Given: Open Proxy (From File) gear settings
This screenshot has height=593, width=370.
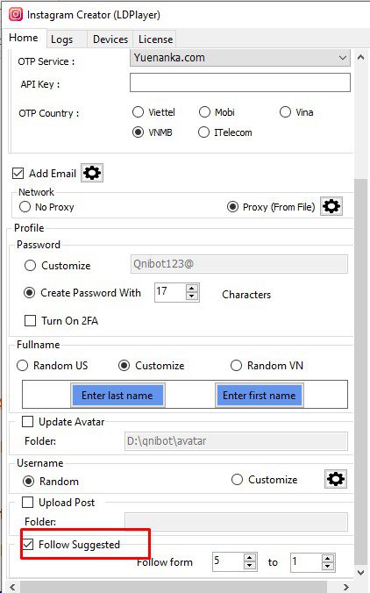Looking at the screenshot, I should 331,206.
